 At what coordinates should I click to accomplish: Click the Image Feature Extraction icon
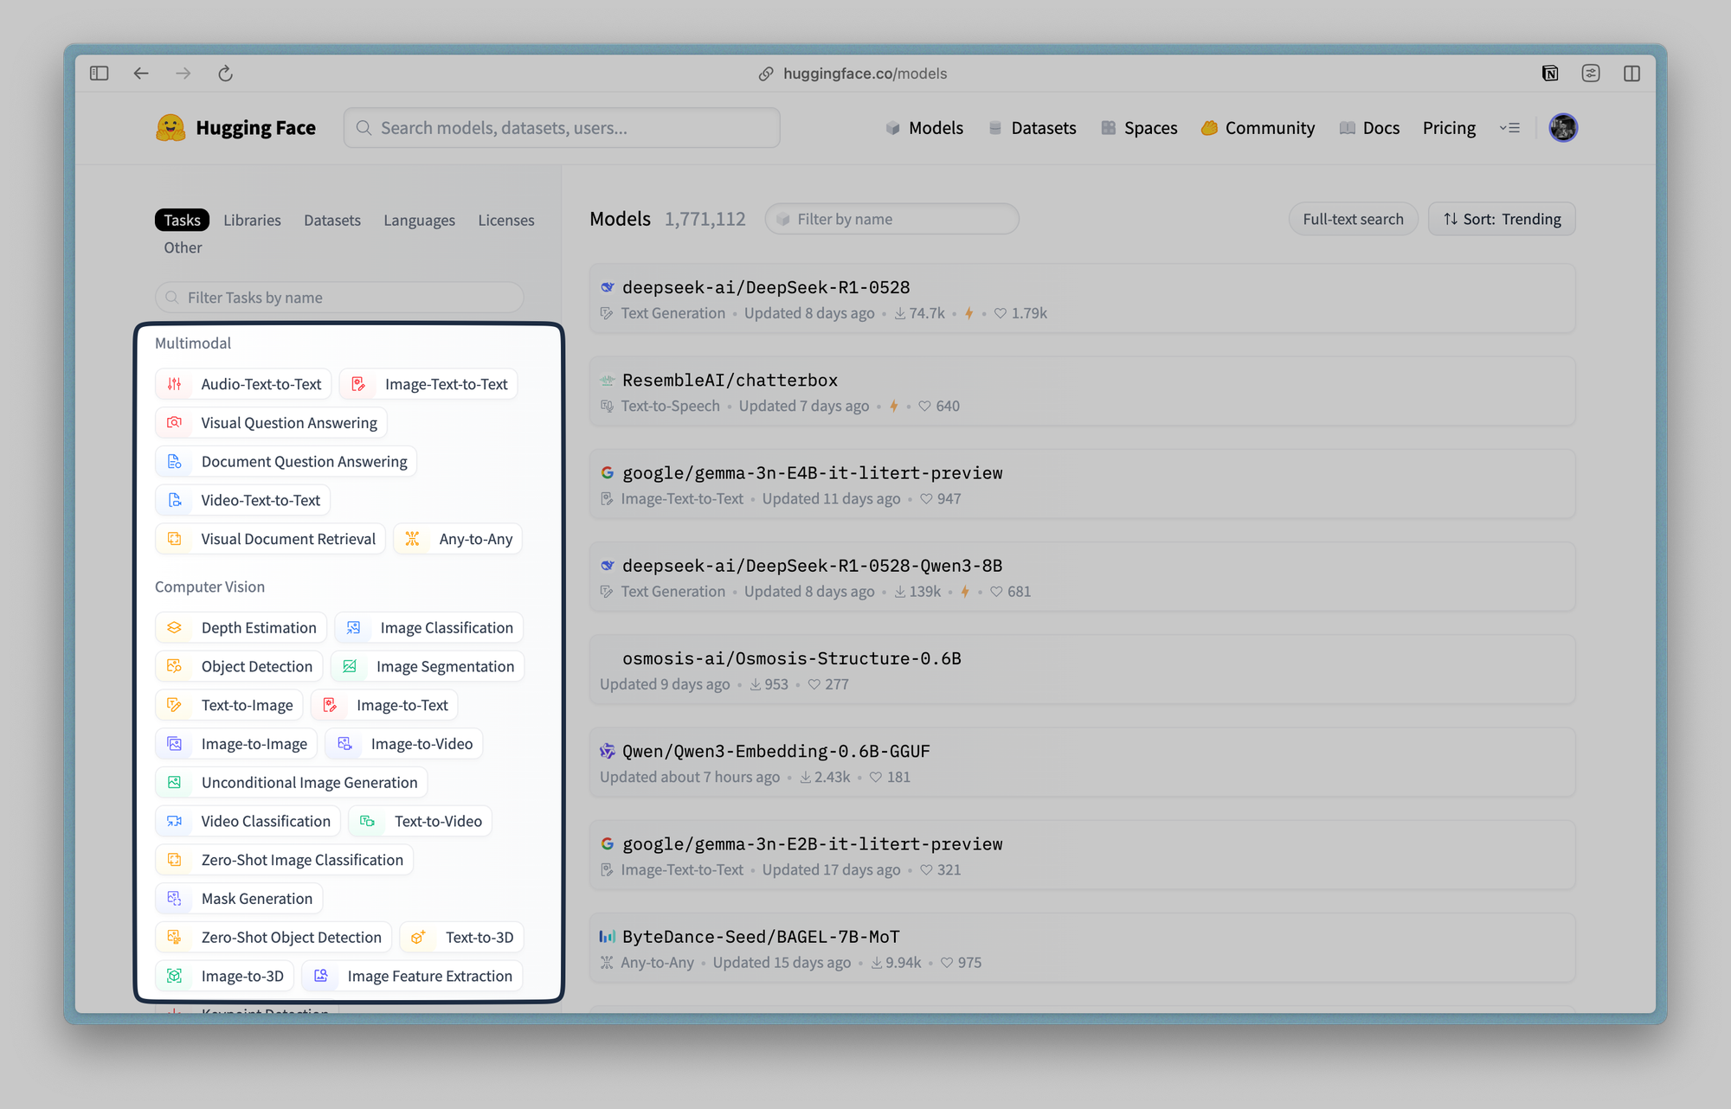coord(320,976)
